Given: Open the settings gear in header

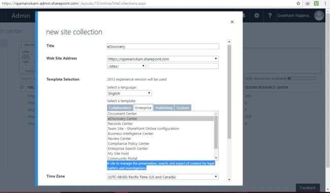Looking at the screenshot, I should 256,16.
